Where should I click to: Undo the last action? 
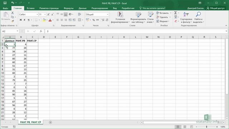tap(13, 3)
